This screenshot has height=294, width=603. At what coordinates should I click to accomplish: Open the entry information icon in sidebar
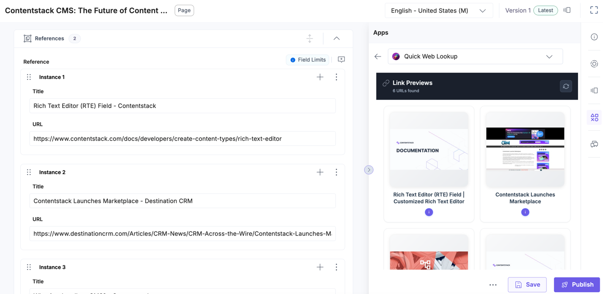[594, 37]
